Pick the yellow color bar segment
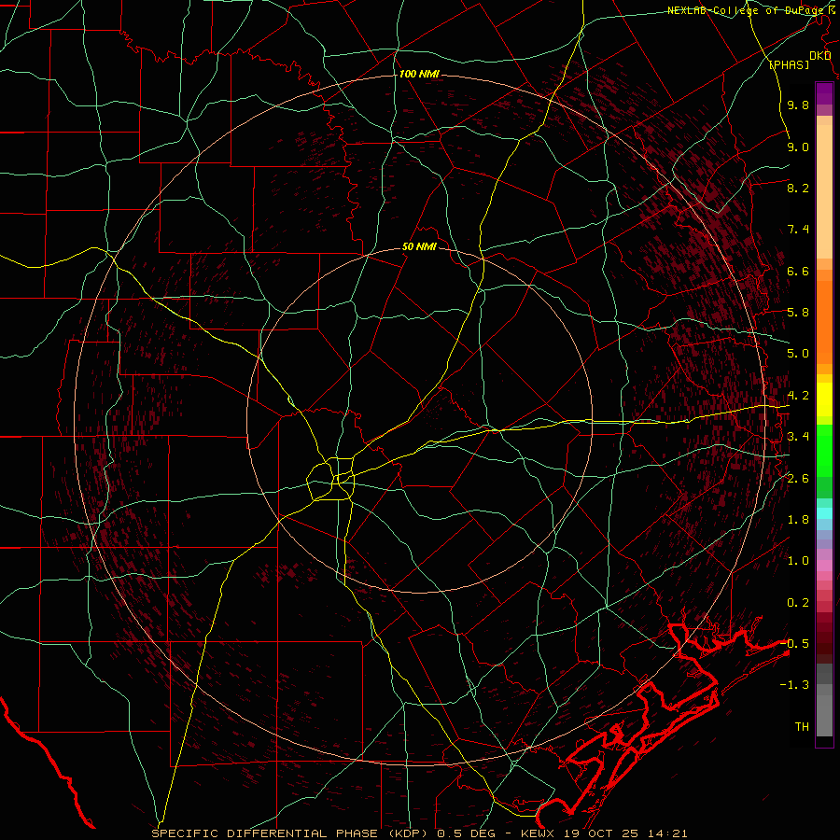The height and width of the screenshot is (840, 840). tap(824, 399)
